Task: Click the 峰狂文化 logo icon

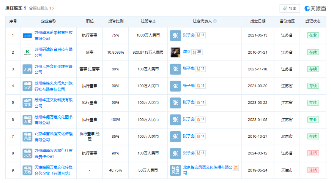Action: [27, 103]
